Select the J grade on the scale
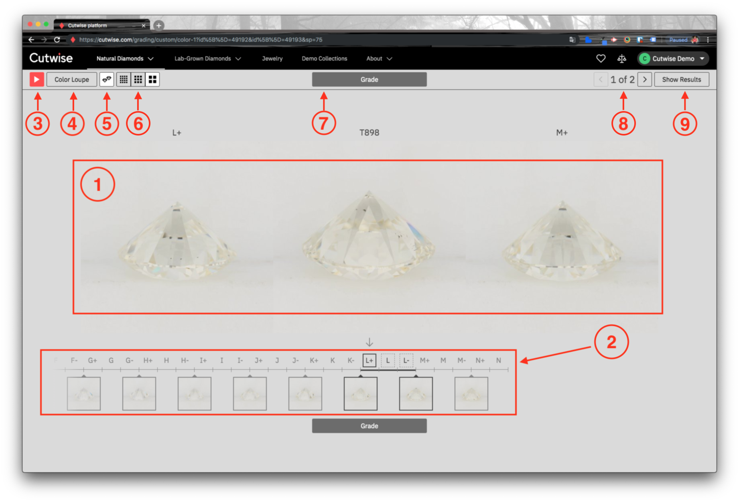The image size is (739, 502). pos(277,360)
